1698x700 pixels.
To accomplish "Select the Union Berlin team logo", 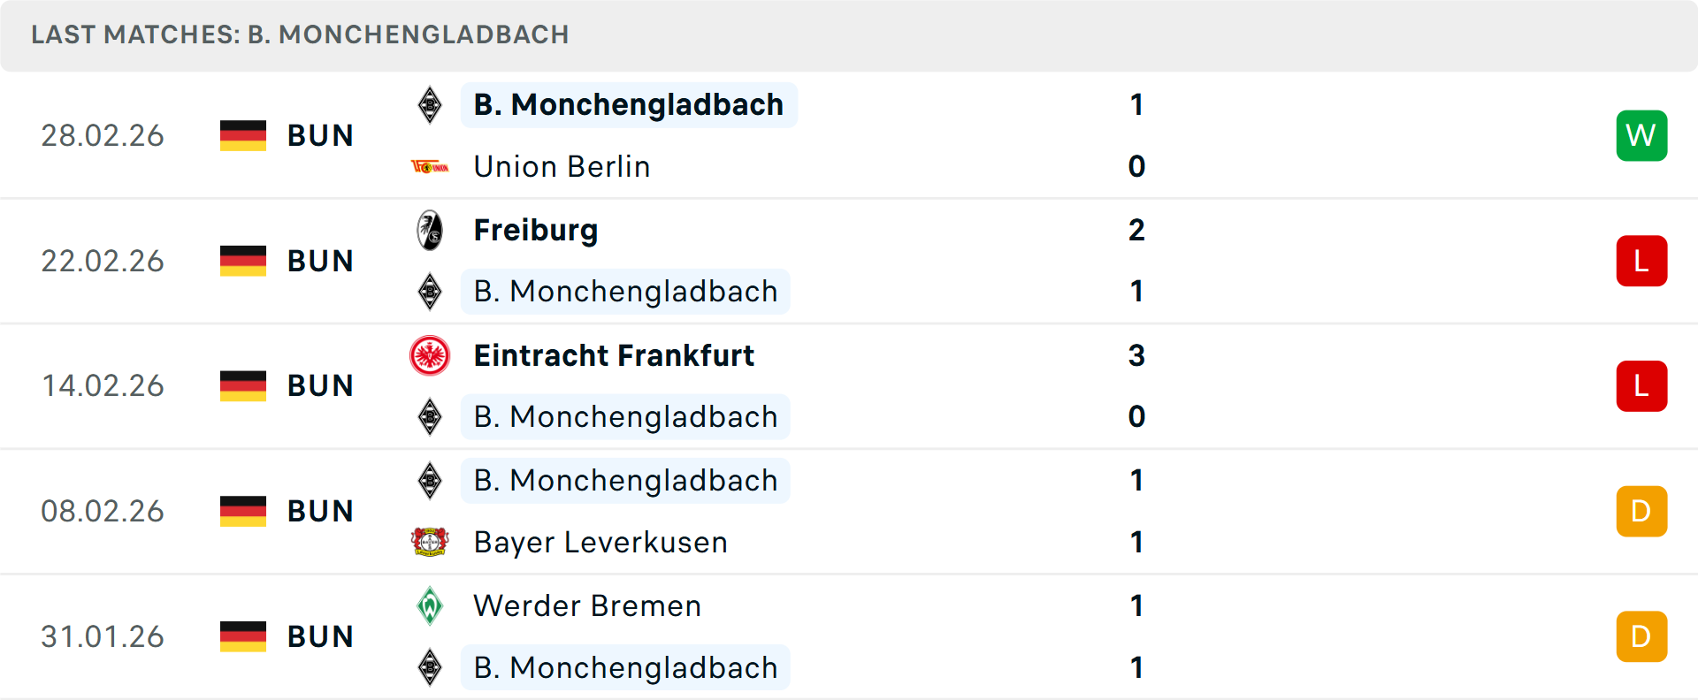I will click(x=430, y=166).
